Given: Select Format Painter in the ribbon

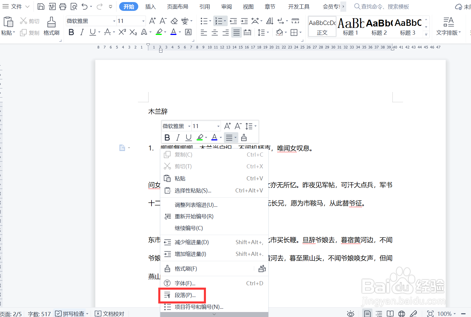Looking at the screenshot, I should coord(51,26).
